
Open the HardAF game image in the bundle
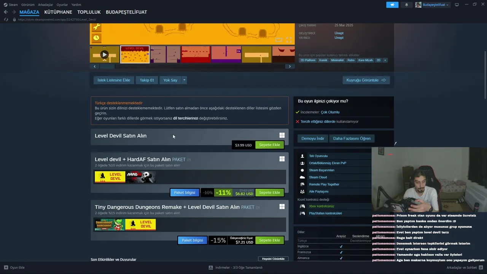coord(141,177)
